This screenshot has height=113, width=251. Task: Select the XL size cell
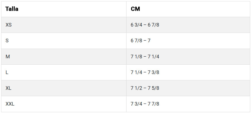[9, 88]
